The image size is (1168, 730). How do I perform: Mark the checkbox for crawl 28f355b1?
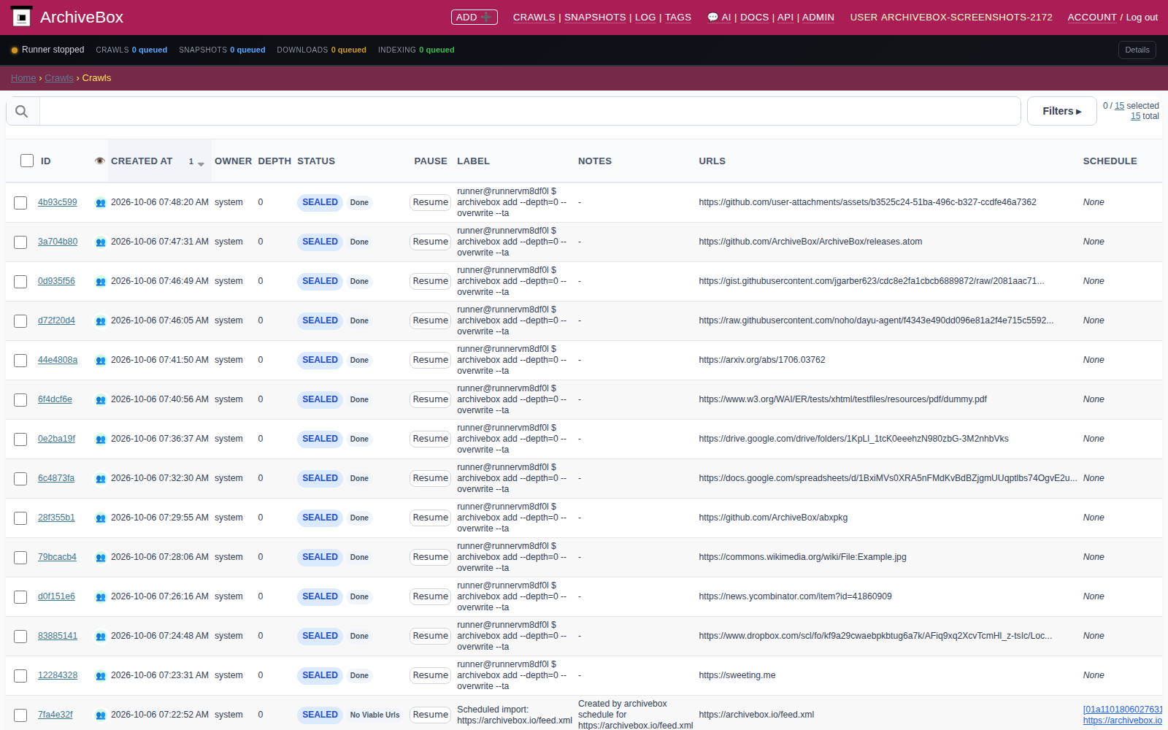[20, 518]
